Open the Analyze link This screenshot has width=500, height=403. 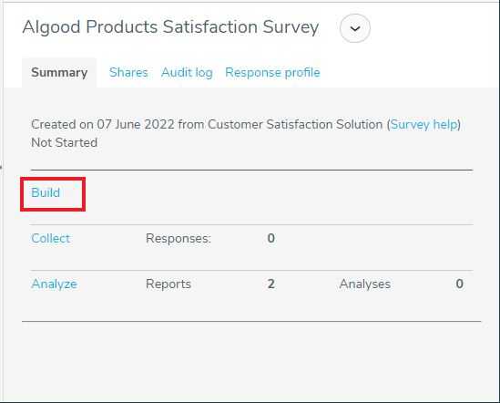coord(54,284)
